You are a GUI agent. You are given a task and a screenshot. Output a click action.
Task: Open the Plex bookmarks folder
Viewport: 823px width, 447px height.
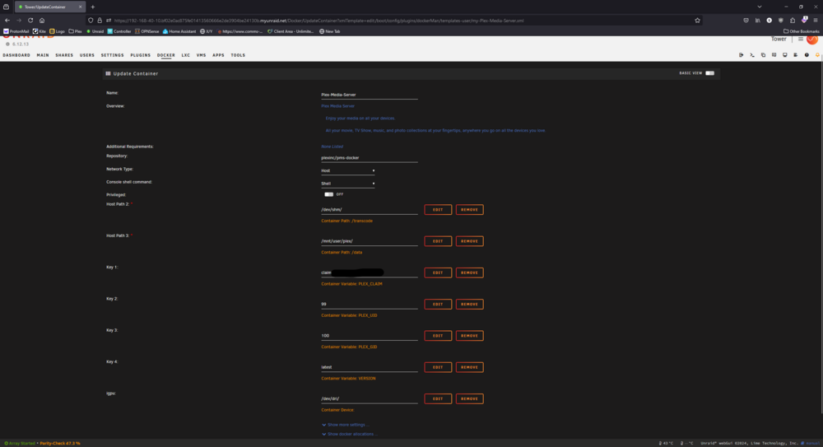click(x=76, y=31)
